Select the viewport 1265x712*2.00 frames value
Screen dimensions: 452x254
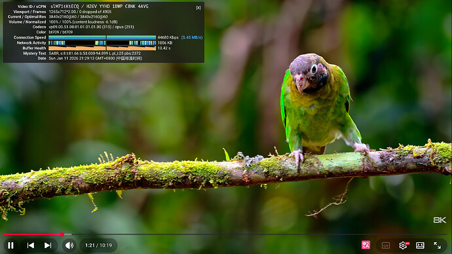pyautogui.click(x=80, y=12)
